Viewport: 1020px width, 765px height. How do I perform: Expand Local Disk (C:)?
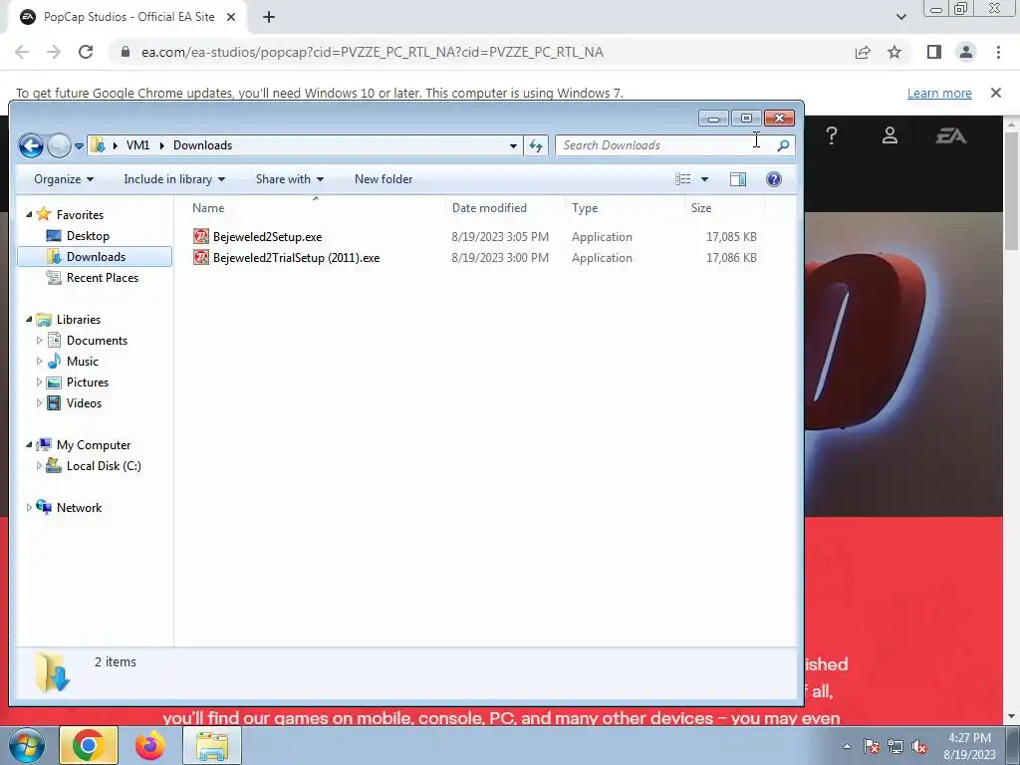[x=39, y=466]
